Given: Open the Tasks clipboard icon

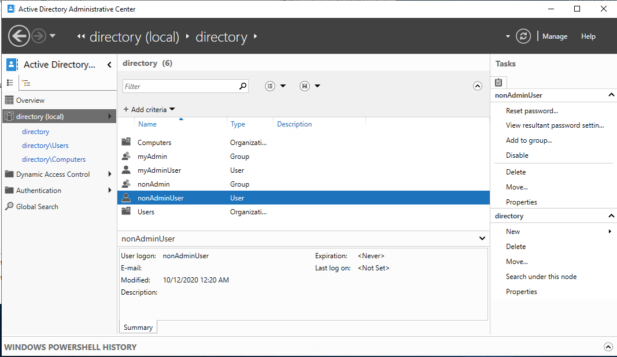Looking at the screenshot, I should 498,82.
